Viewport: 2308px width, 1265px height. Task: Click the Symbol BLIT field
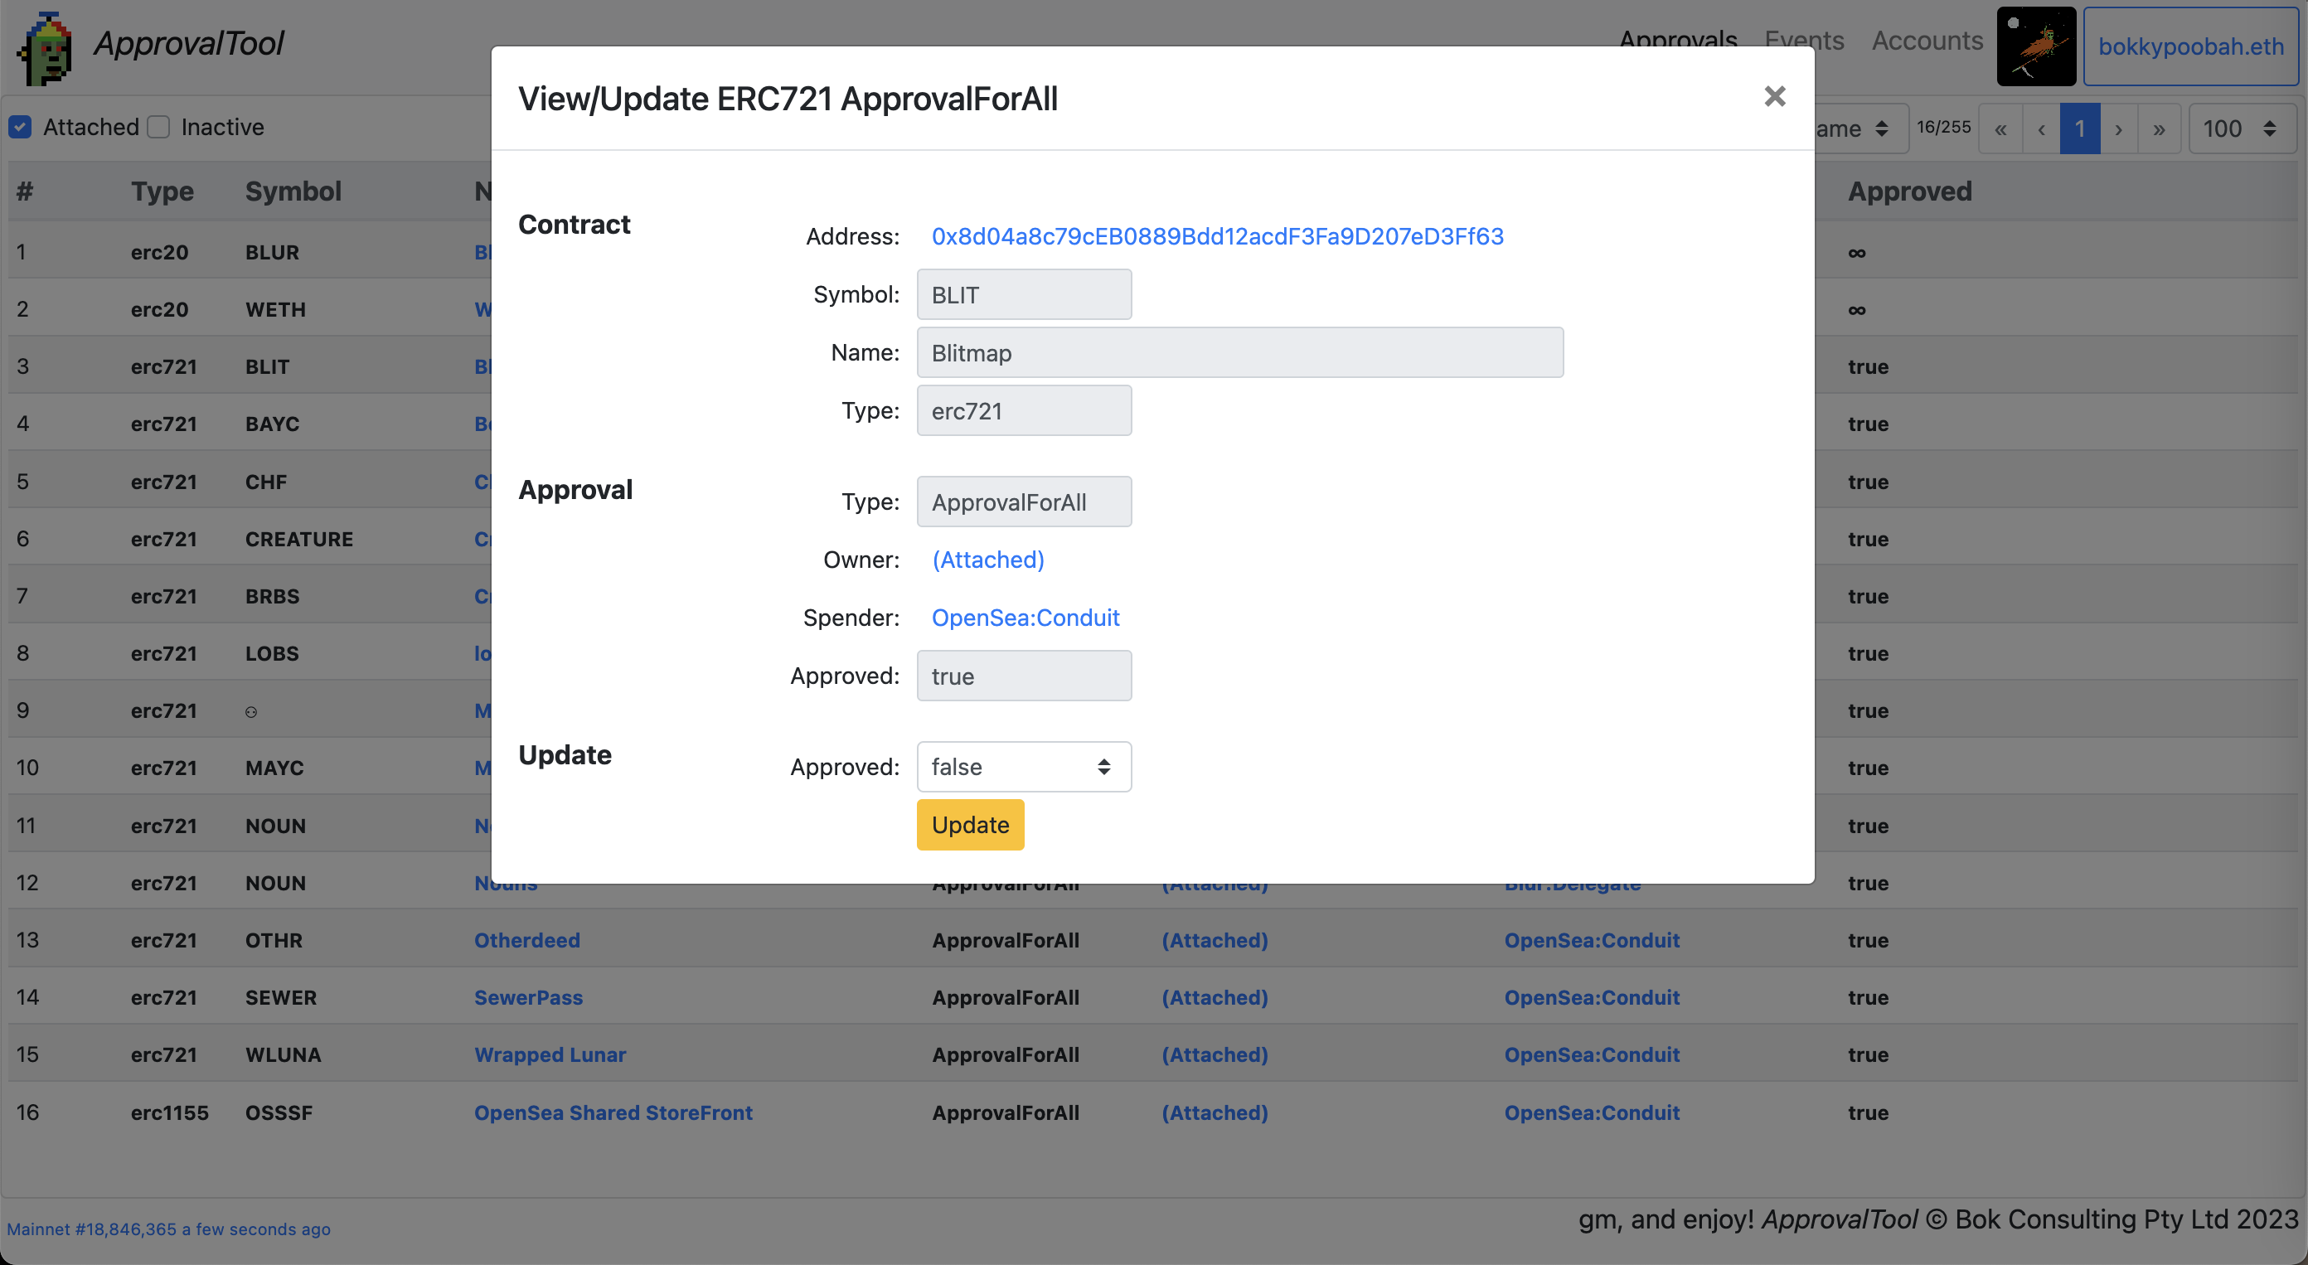coord(1023,295)
